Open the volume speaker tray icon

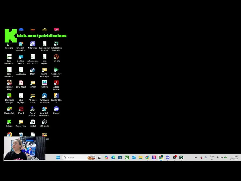pyautogui.click(x=221, y=157)
